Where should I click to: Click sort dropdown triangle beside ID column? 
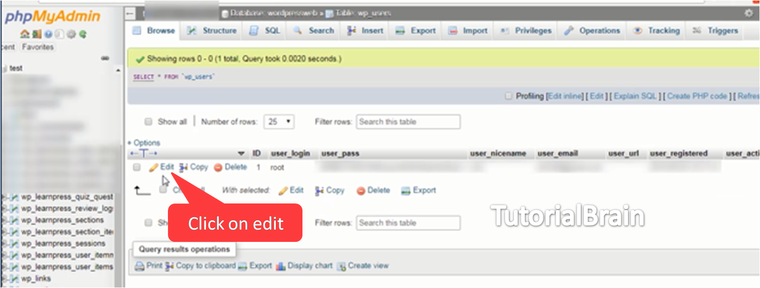[241, 153]
